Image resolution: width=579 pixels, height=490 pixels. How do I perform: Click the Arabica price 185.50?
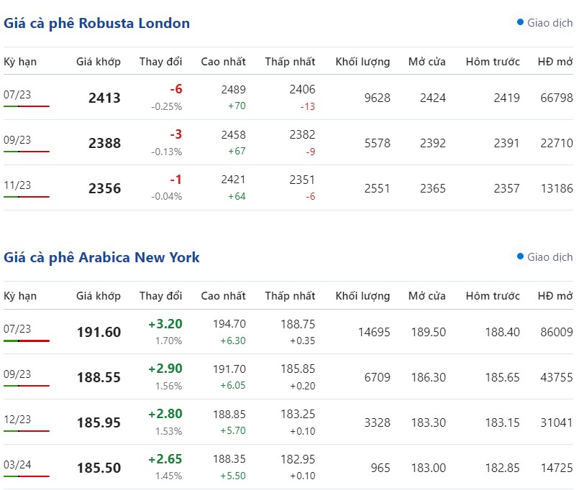coord(99,468)
